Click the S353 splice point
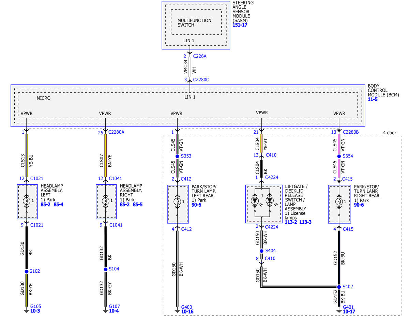 (x=177, y=156)
